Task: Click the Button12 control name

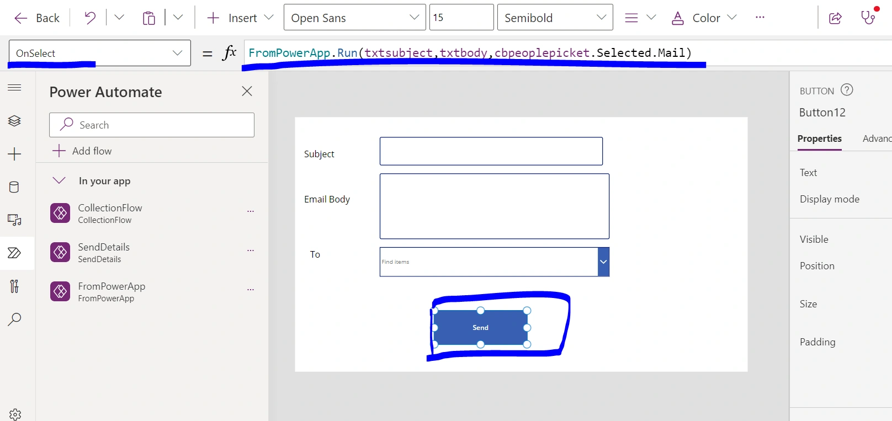Action: point(822,113)
